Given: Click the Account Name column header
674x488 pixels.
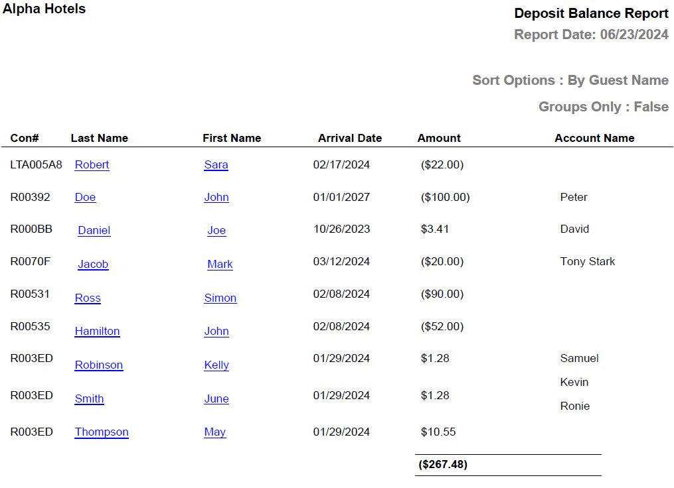Looking at the screenshot, I should (595, 138).
